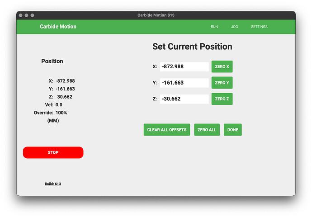Click the ZERO Z button

point(222,99)
